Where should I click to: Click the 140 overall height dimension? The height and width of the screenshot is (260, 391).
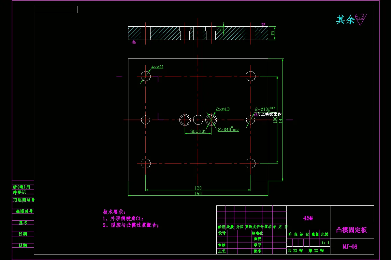click(281, 119)
